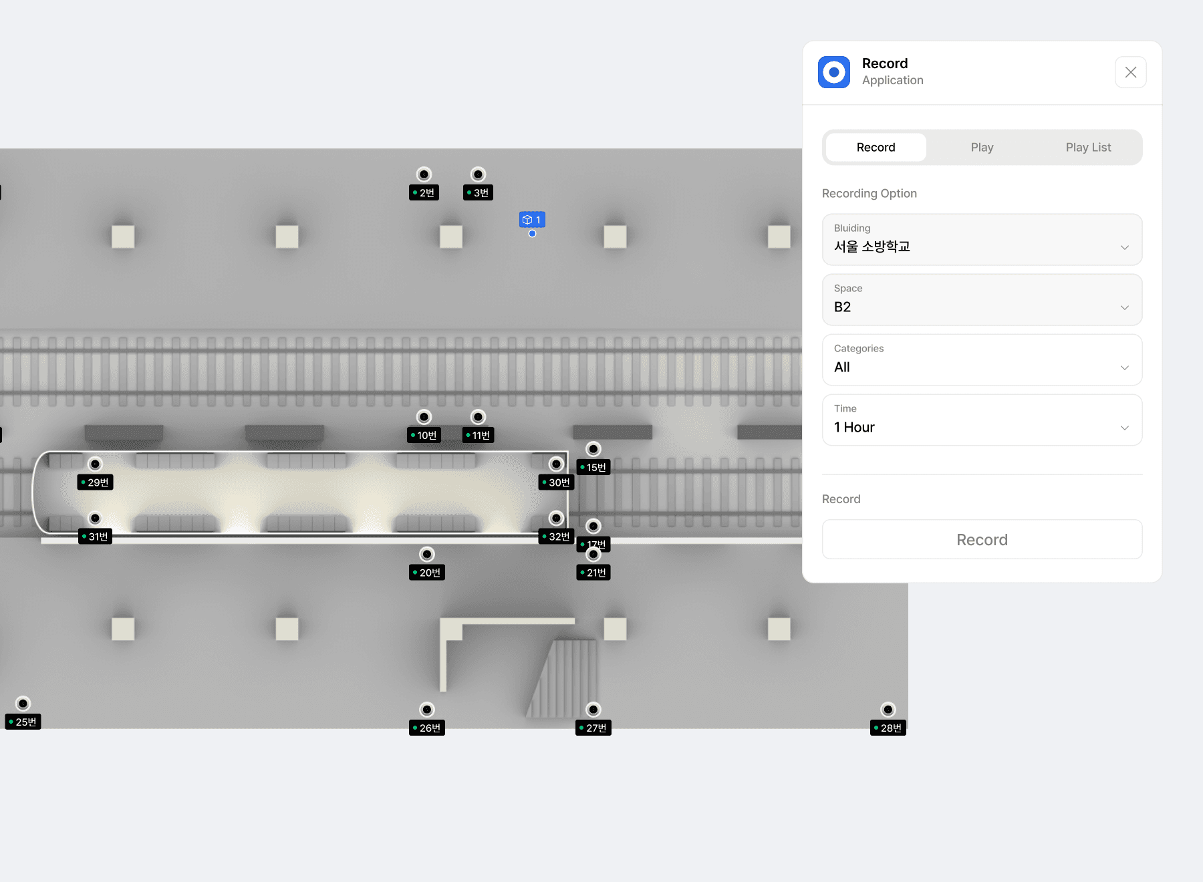Click camera marker 10번
The width and height of the screenshot is (1203, 882).
click(x=424, y=418)
